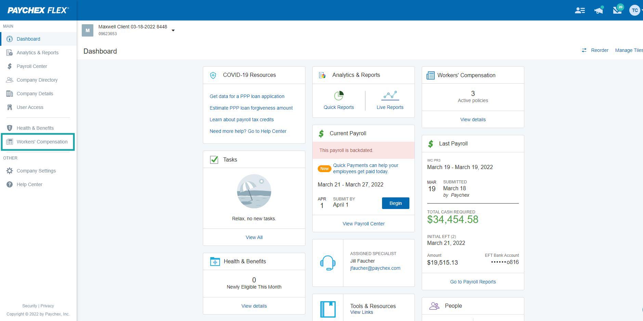Viewport: 643px width, 321px height.
Task: Click the Company Details building icon
Action: [10, 94]
